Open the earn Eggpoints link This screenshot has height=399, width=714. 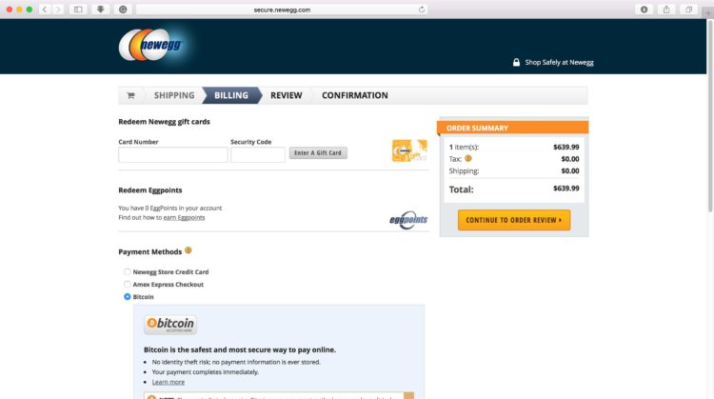(184, 218)
